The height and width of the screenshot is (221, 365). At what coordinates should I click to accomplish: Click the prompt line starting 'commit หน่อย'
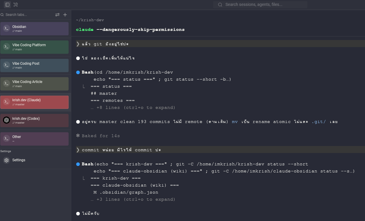point(220,150)
